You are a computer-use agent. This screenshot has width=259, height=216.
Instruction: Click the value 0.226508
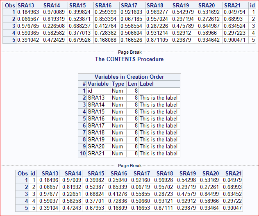[54, 26]
